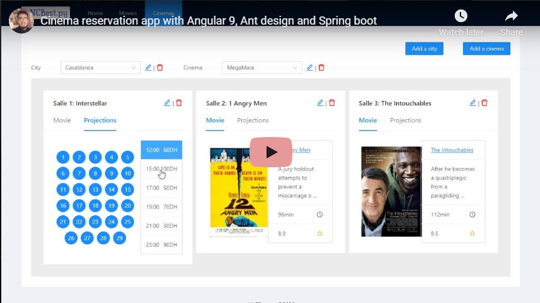Open The Intouchables movie link
This screenshot has width=540, height=303.
[x=452, y=150]
